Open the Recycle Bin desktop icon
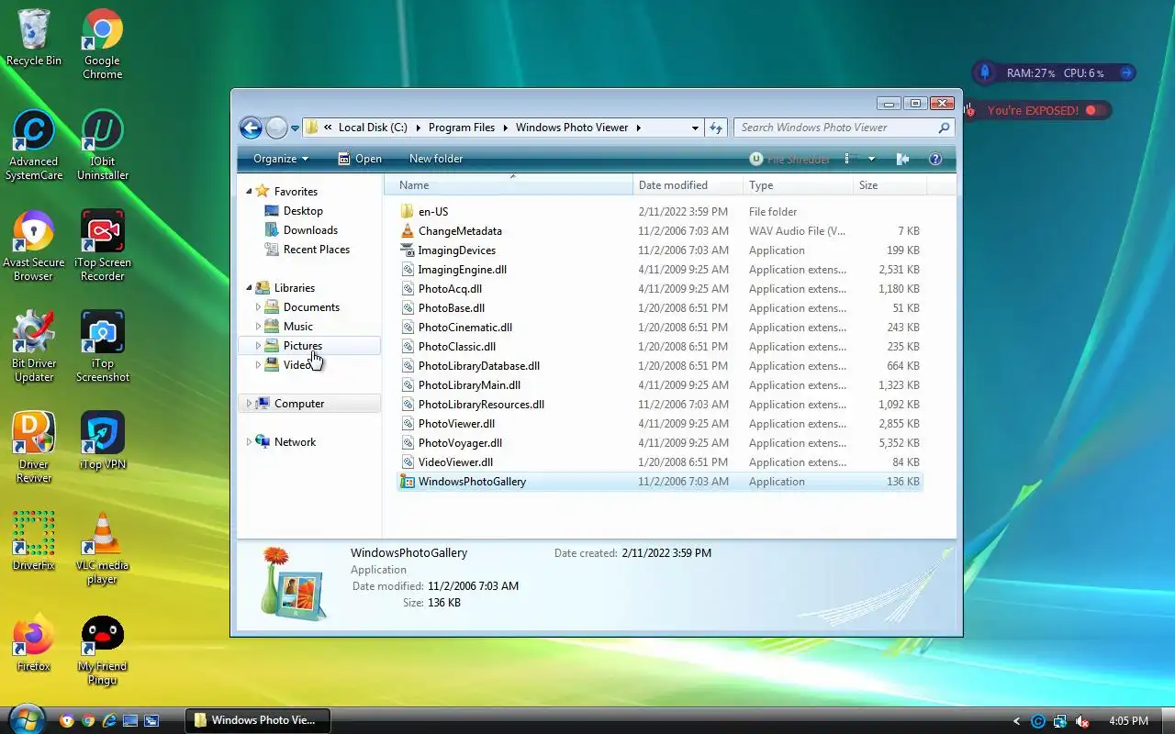Screen dimensions: 1175x734 pyautogui.click(x=34, y=39)
